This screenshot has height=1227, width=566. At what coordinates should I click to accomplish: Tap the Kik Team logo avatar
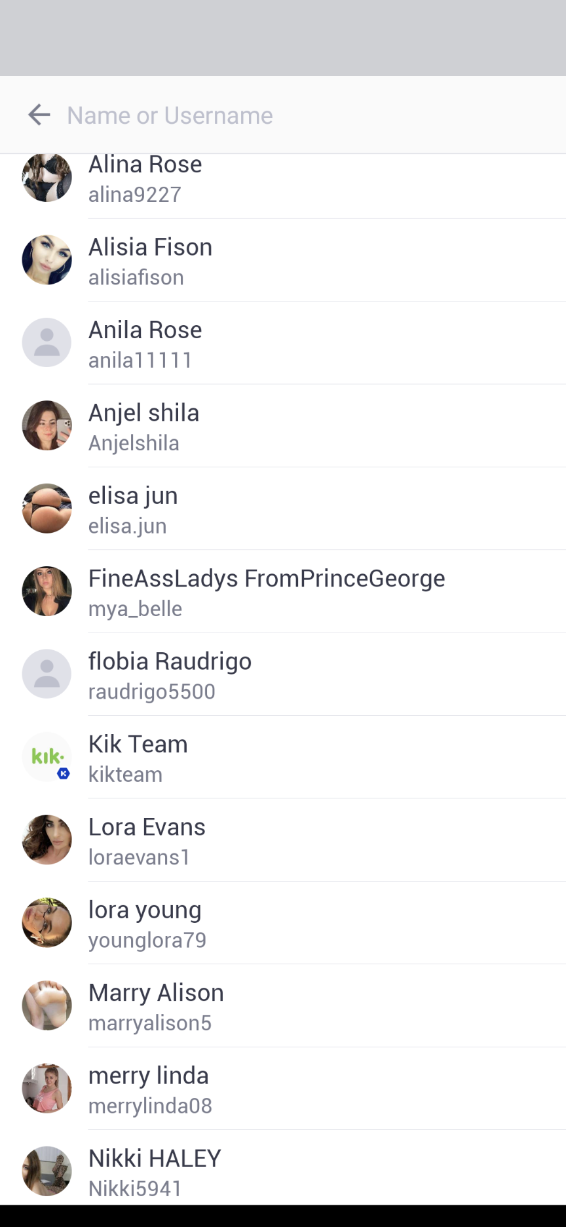47,757
